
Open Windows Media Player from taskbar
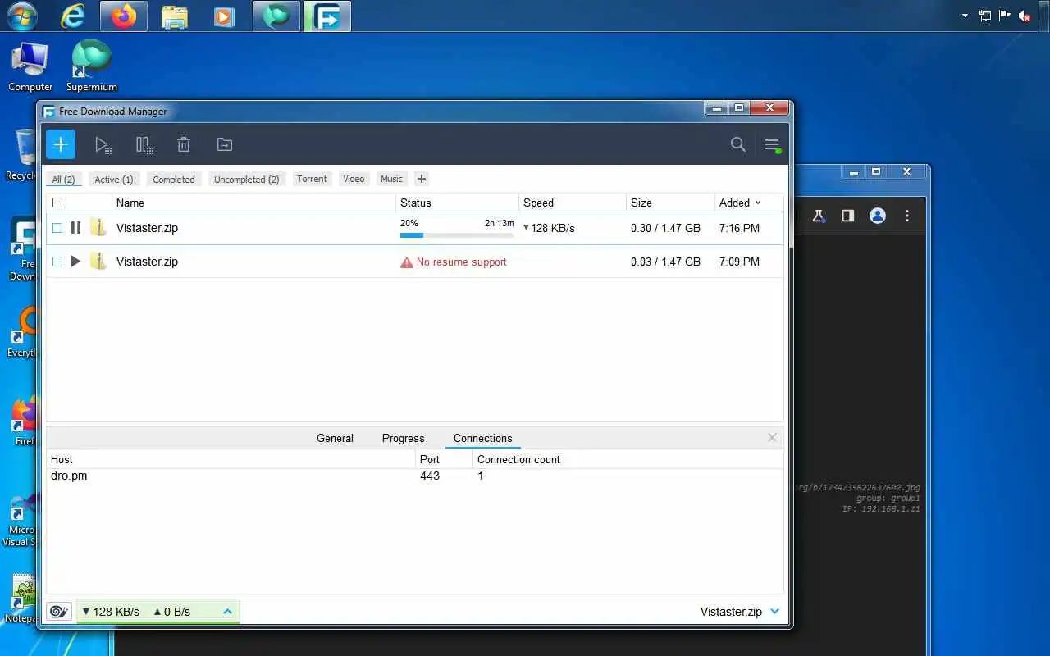(224, 16)
